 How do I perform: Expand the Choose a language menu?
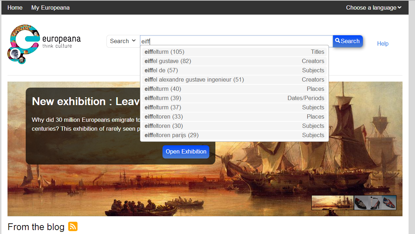point(374,7)
